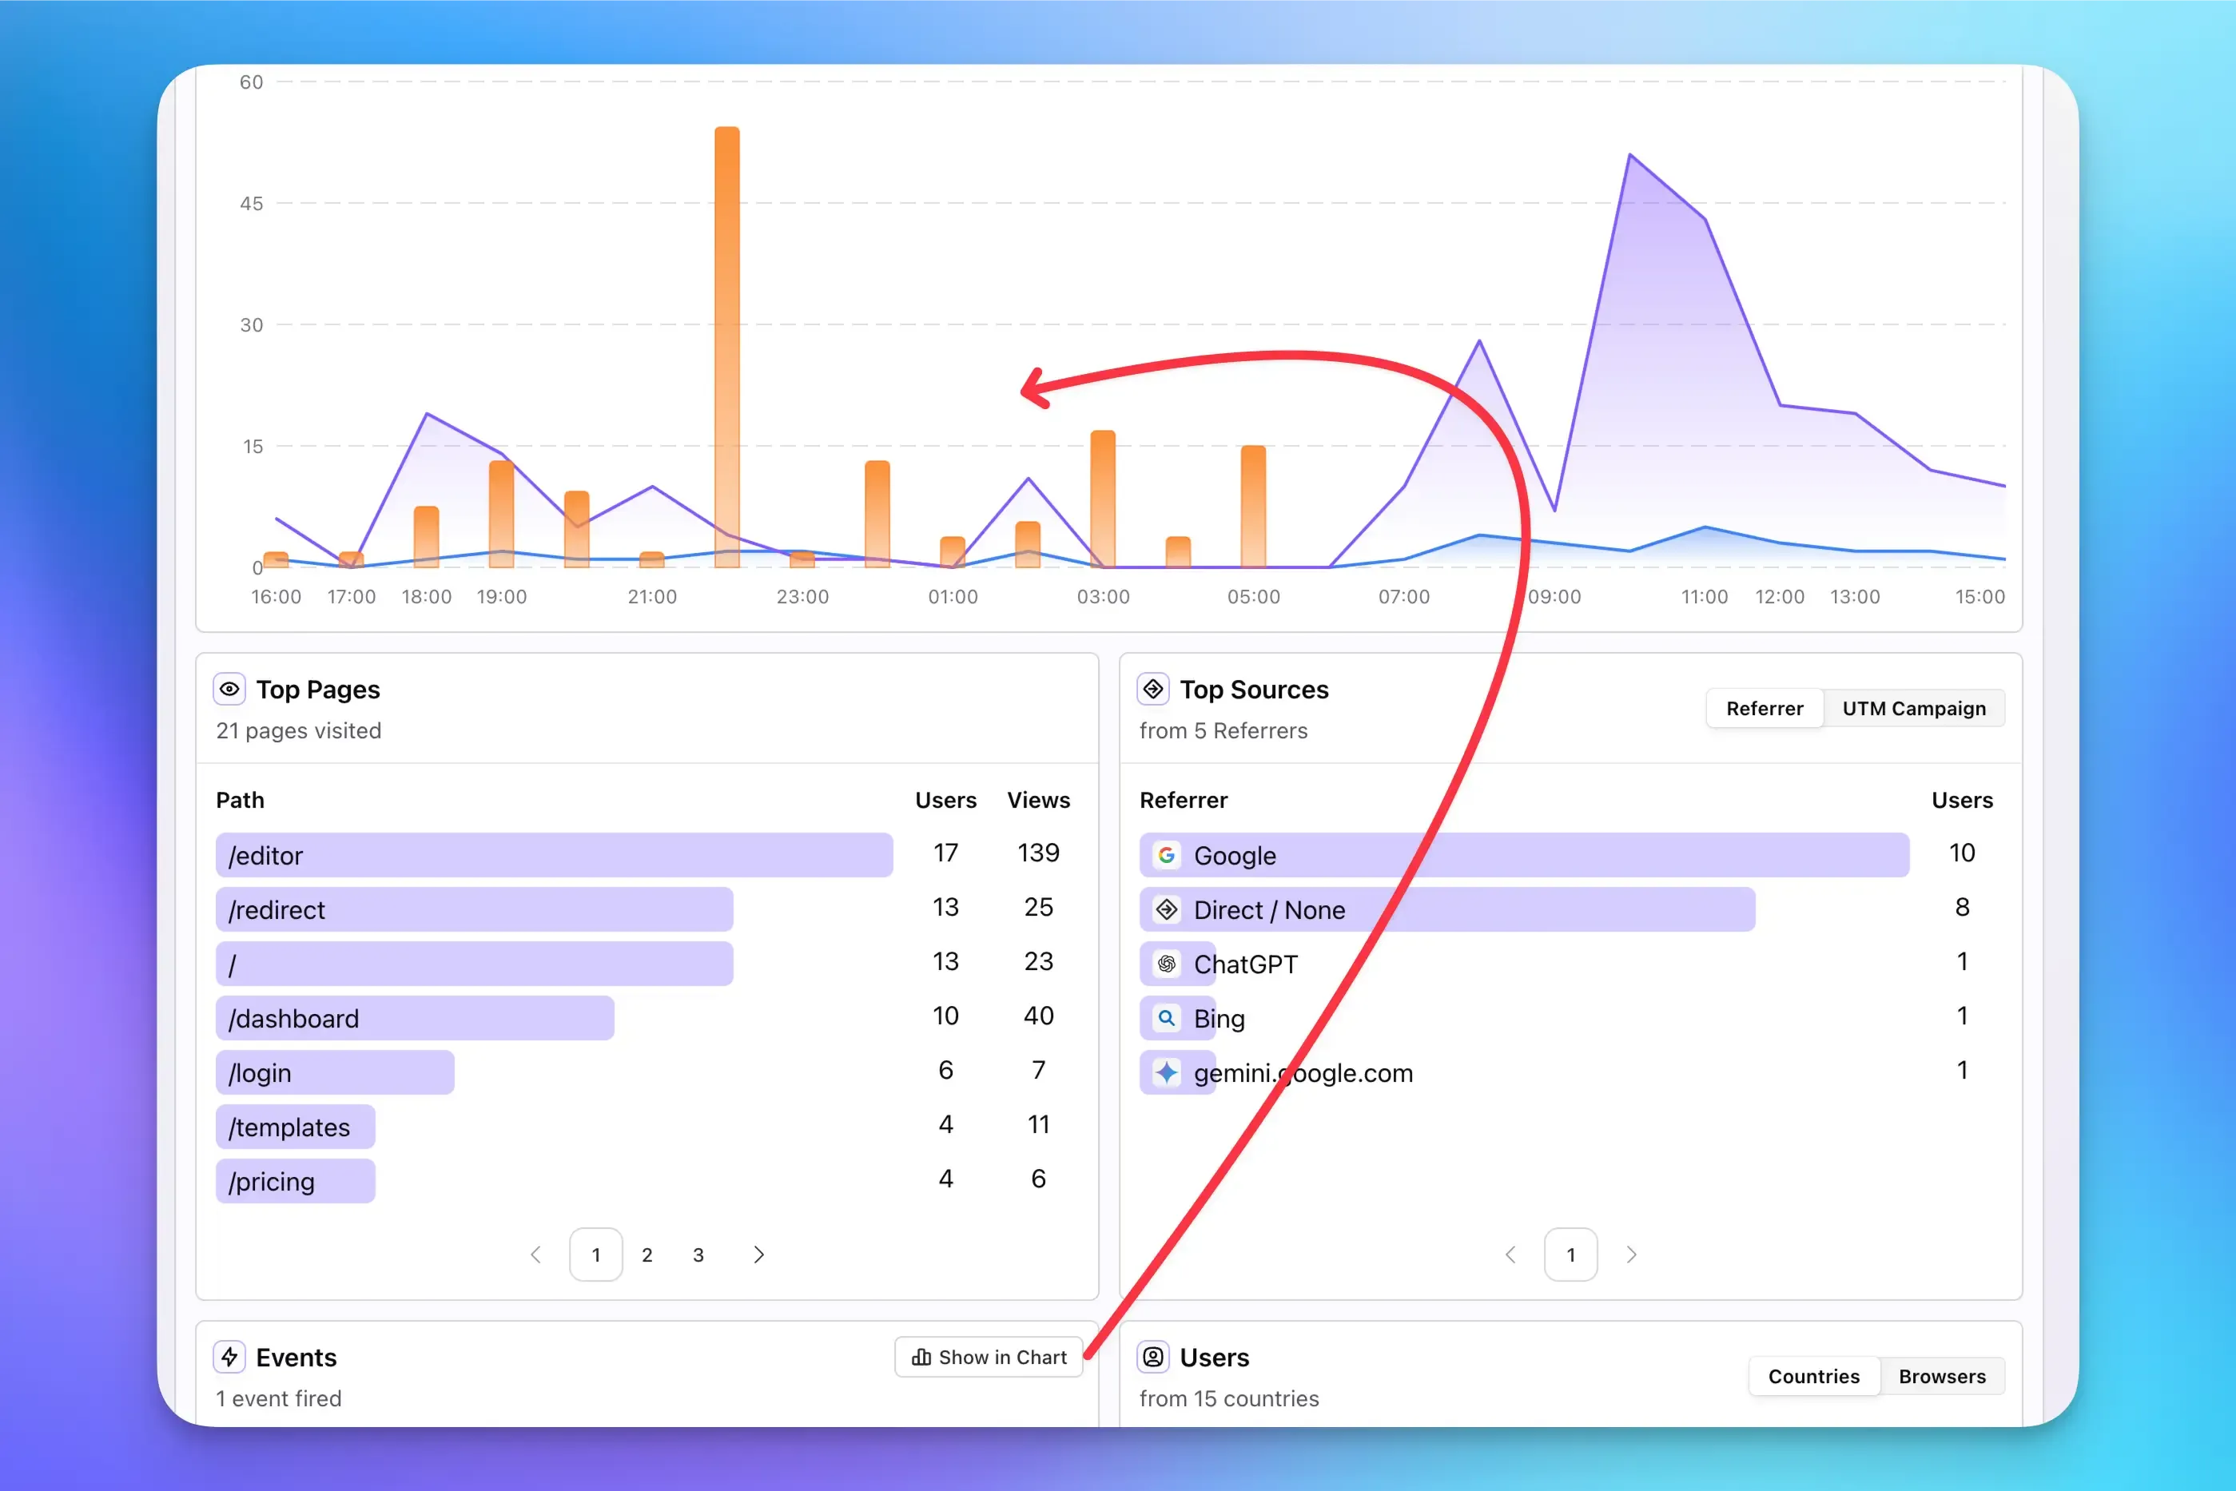The height and width of the screenshot is (1491, 2236).
Task: Click the ChatGPT referrer icon
Action: [1166, 964]
